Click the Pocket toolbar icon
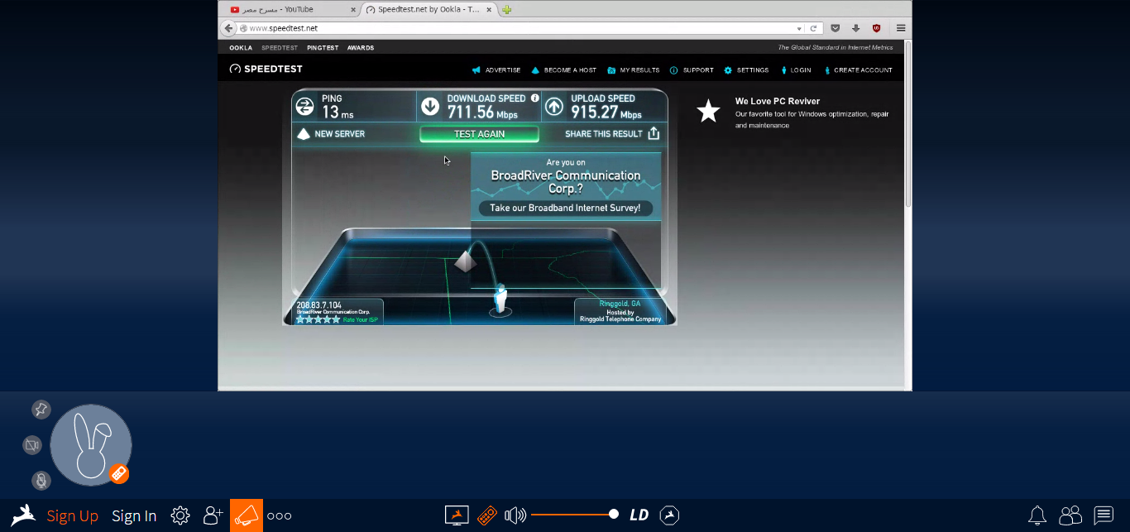Image resolution: width=1130 pixels, height=532 pixels. [836, 28]
